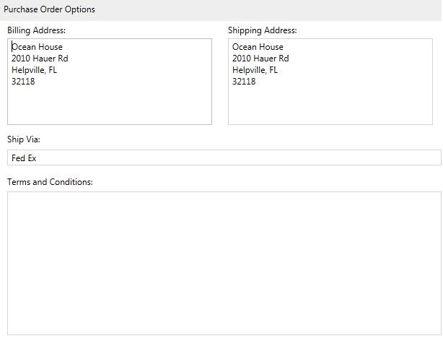Click the Shipping Address label

(x=263, y=30)
